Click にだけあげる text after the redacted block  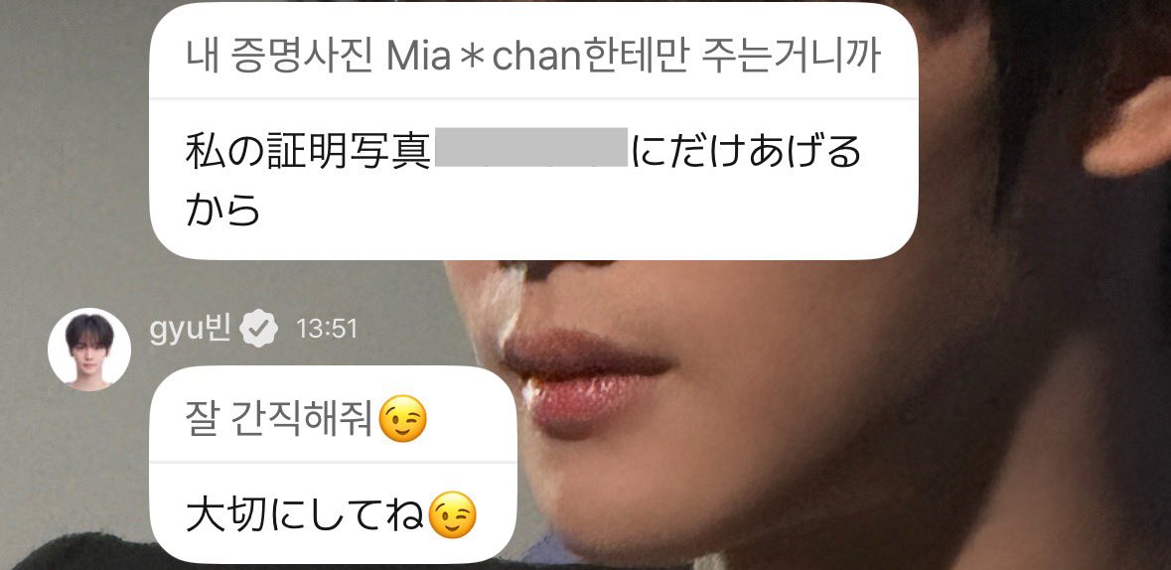(746, 149)
